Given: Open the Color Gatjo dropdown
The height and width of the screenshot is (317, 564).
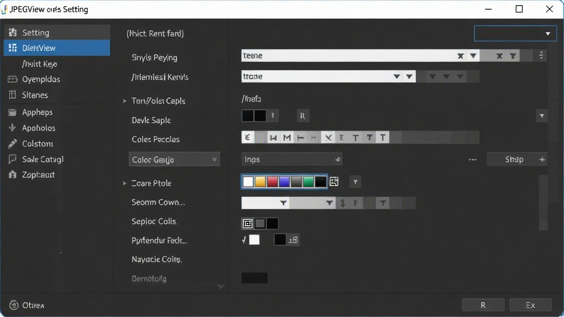Looking at the screenshot, I should tap(174, 160).
